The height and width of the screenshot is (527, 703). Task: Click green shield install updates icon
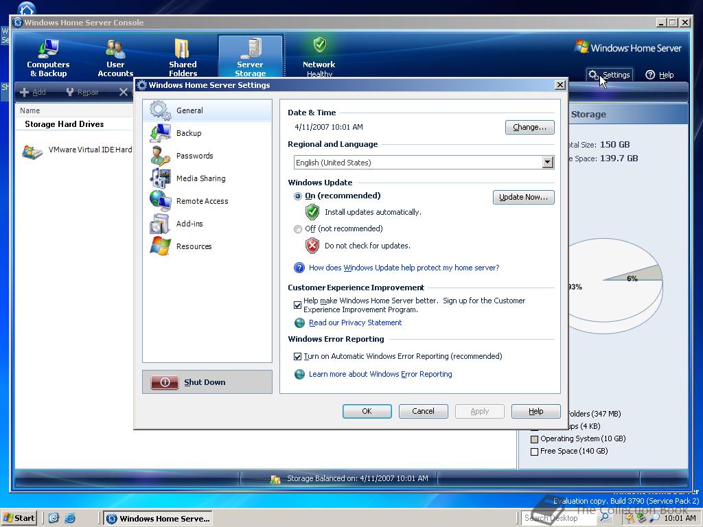312,211
